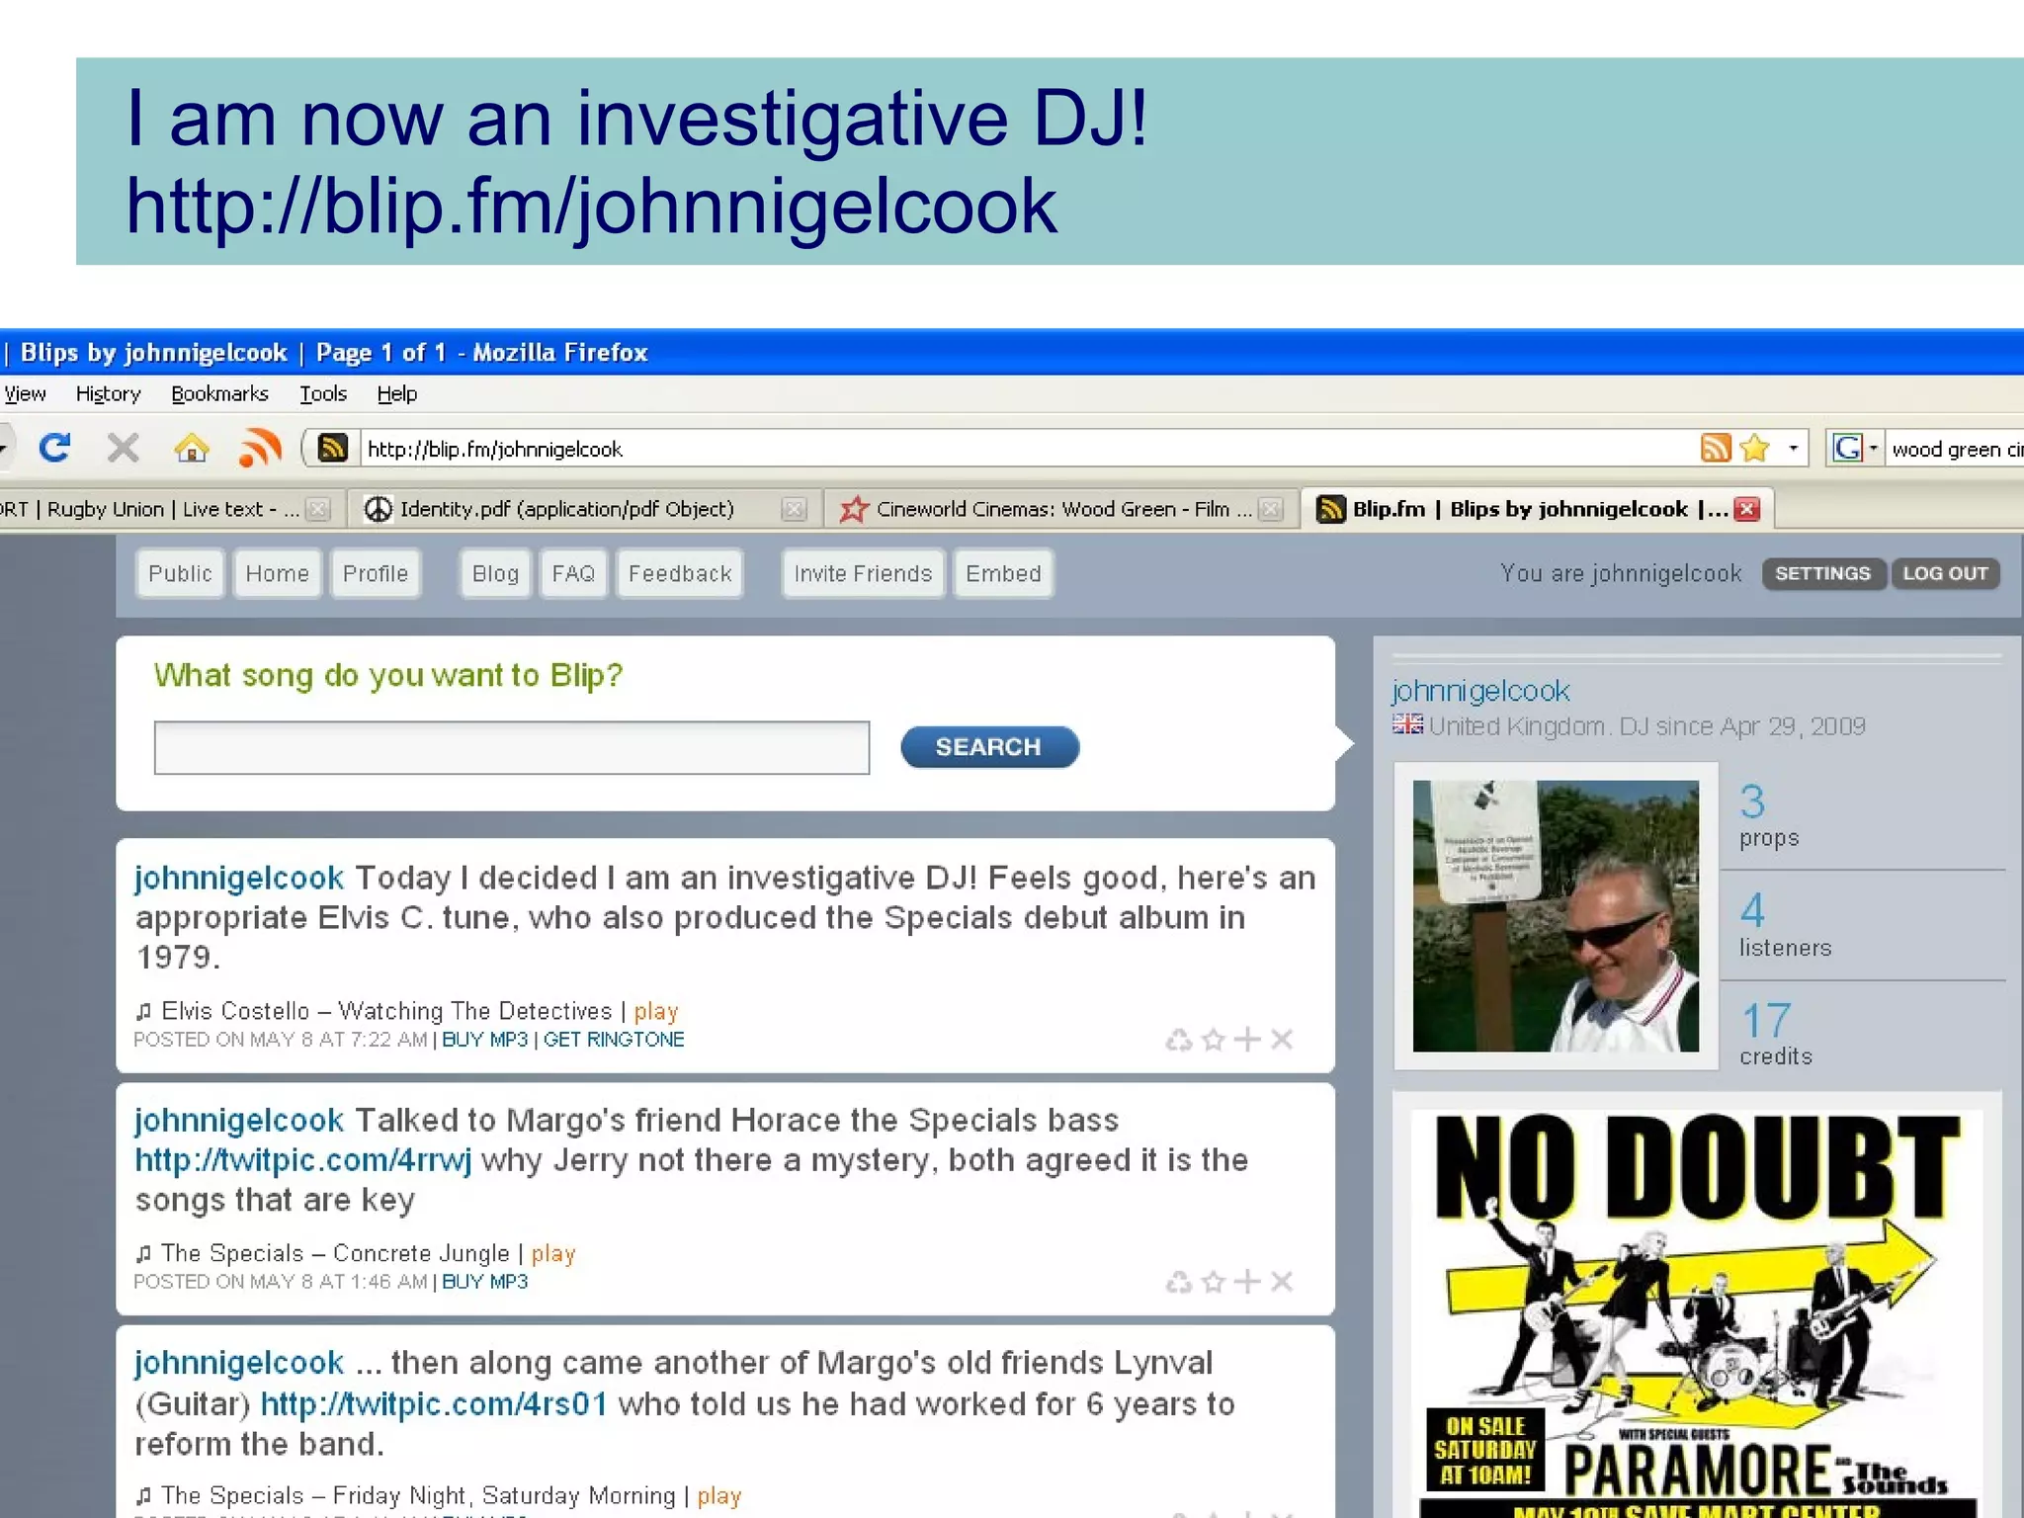Close the Rugby Union tab
2024x1518 pixels.
click(318, 509)
